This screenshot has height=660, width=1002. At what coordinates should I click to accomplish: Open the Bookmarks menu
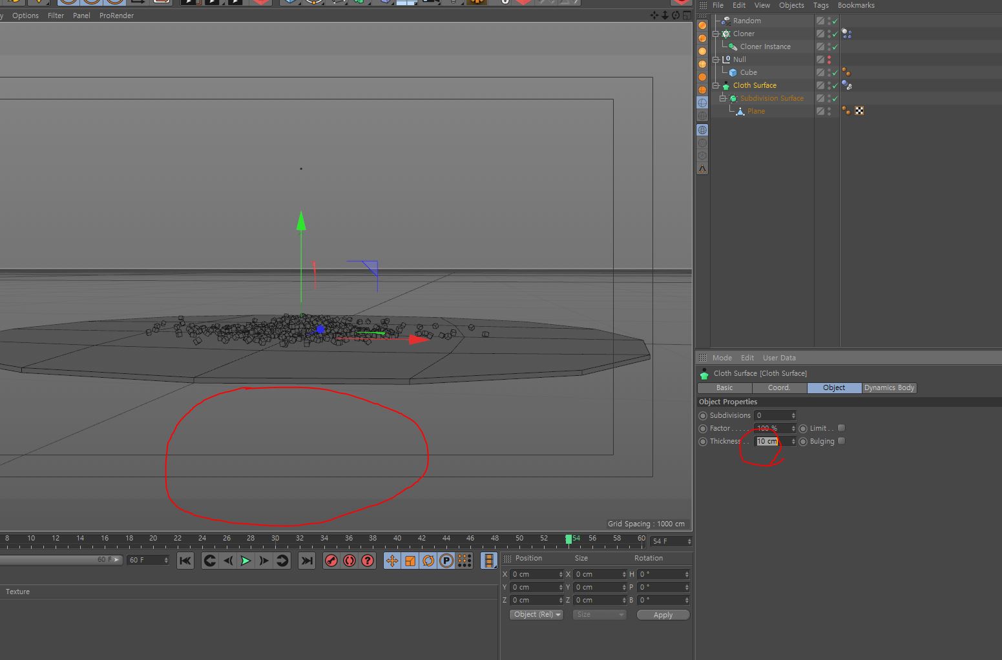pos(856,5)
